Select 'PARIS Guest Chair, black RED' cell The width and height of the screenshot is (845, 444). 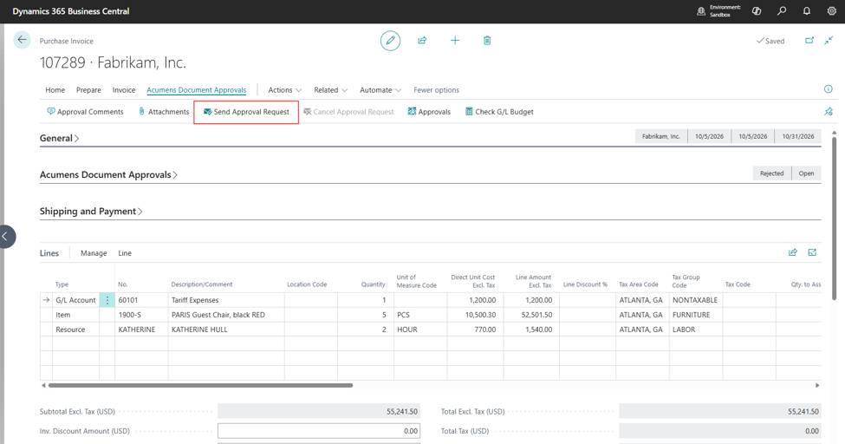(226, 315)
